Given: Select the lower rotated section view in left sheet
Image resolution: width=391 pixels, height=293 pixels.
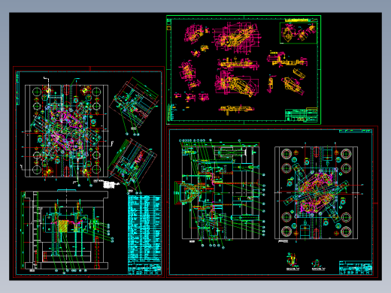Looking at the screenshot, I should click(133, 164).
